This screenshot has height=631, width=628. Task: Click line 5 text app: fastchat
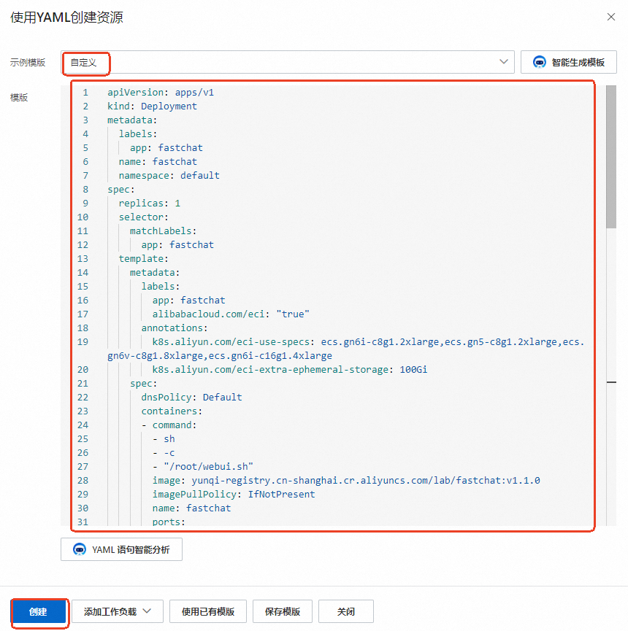coord(166,147)
